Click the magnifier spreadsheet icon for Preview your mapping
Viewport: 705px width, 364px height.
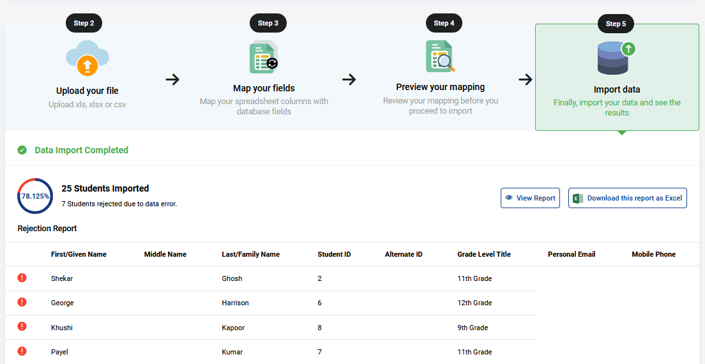pyautogui.click(x=441, y=56)
